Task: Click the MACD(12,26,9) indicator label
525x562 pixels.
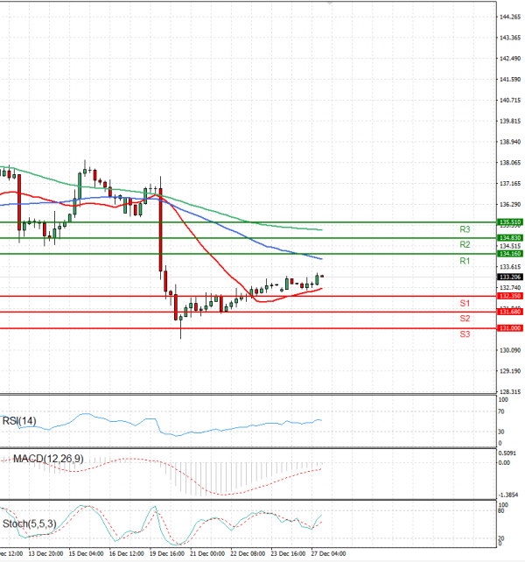Action: [48, 459]
